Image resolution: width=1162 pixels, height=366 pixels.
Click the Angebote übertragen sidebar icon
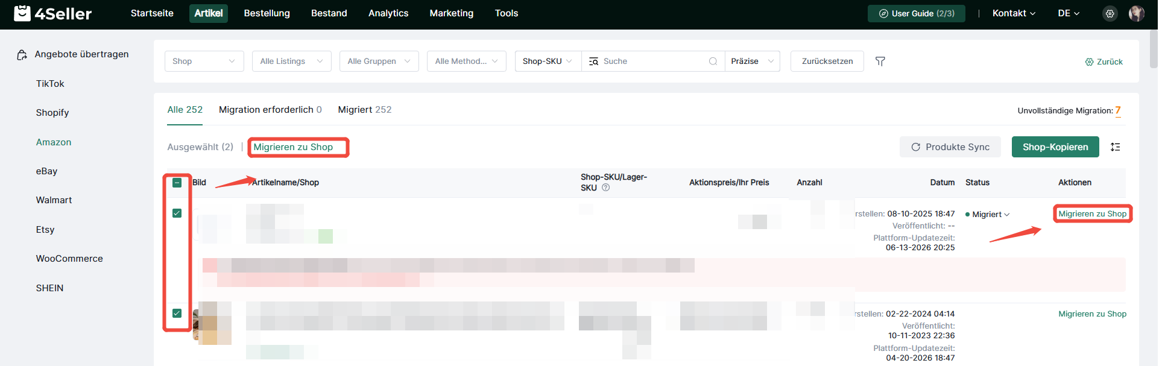tap(22, 55)
